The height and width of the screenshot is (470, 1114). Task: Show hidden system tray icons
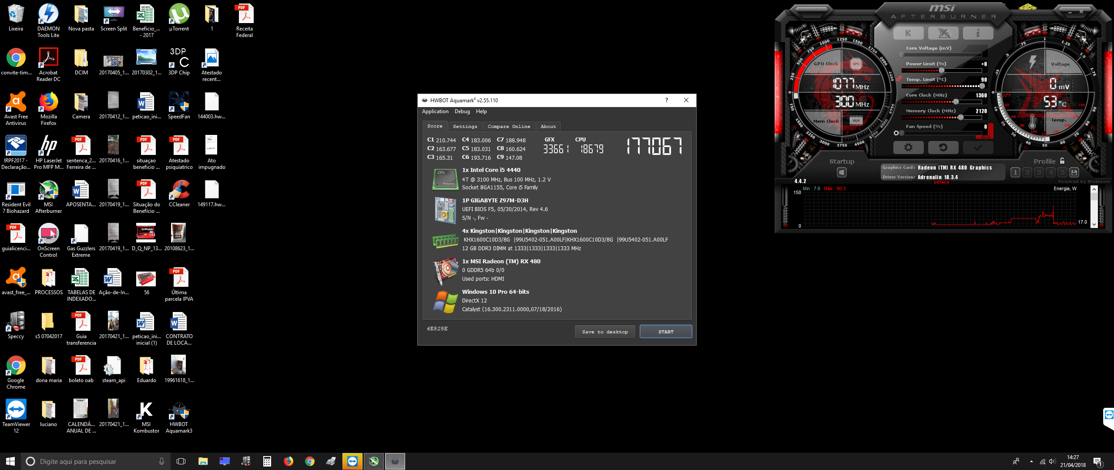(1031, 461)
